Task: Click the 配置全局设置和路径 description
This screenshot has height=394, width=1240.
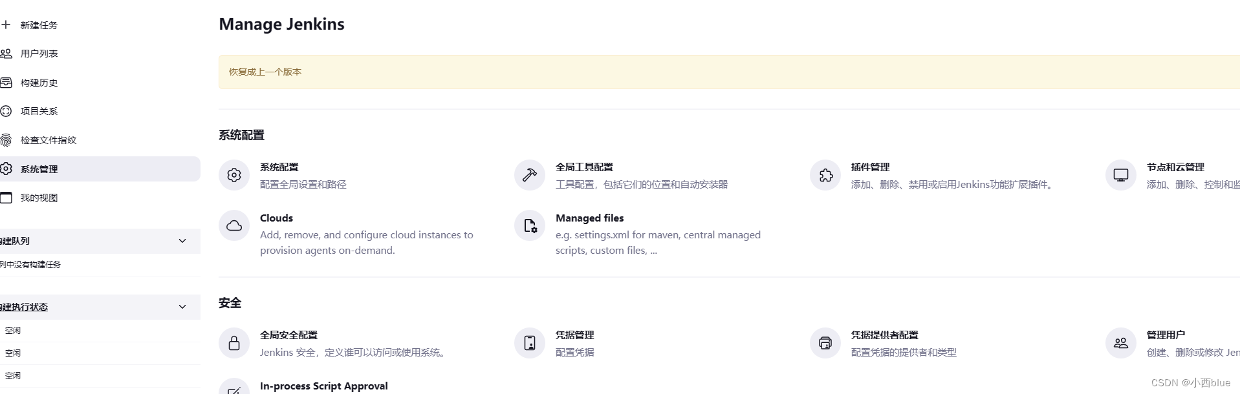Action: tap(303, 184)
